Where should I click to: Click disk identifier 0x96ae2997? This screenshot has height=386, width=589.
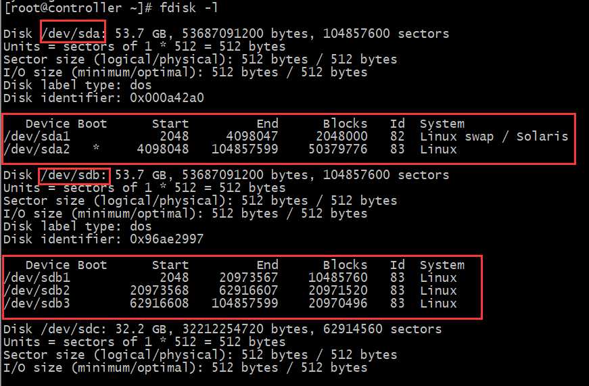point(166,239)
